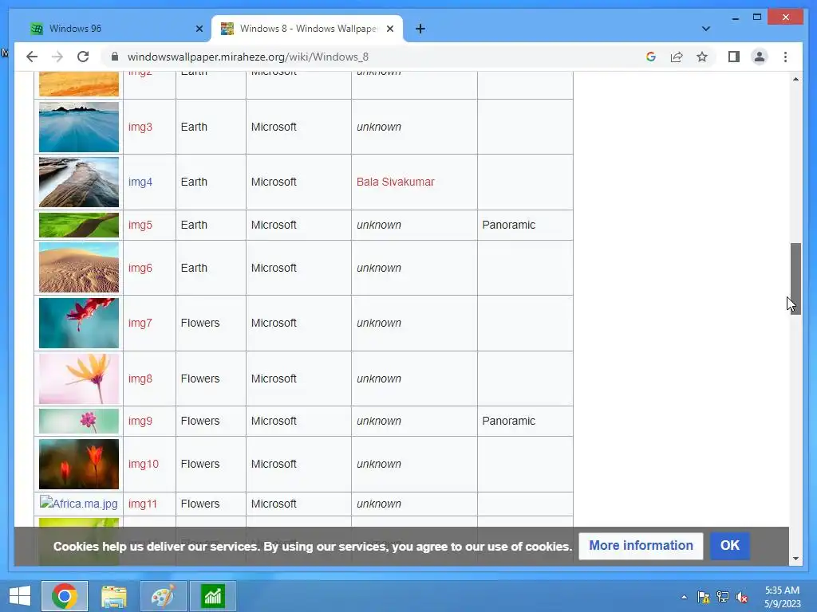
Task: Open the rocky shore img4 thumbnail
Action: point(79,182)
